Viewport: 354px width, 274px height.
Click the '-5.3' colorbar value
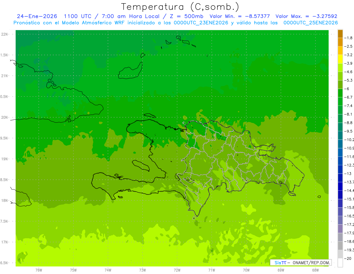click(348, 80)
